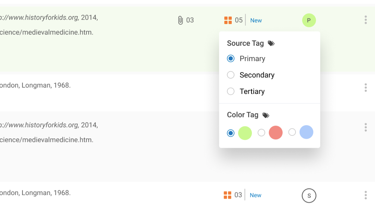Choose the red color tag radio
This screenshot has height=214, width=375.
click(262, 132)
